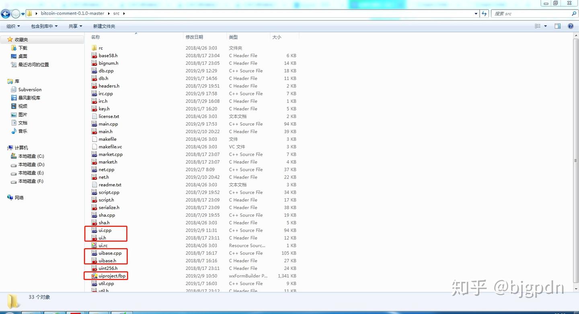Select 最近访问的位置 in favorites
This screenshot has height=314, width=579.
[x=34, y=64]
